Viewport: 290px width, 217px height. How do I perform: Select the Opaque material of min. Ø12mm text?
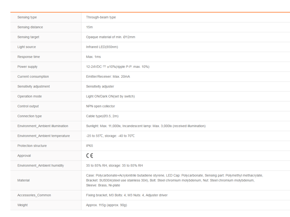111,37
